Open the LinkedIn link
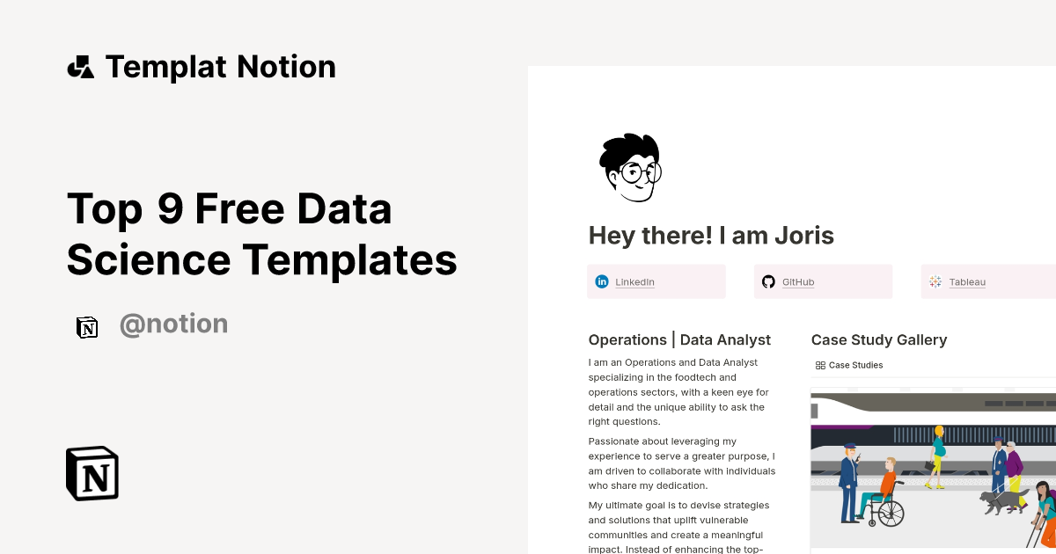The width and height of the screenshot is (1056, 554). 634,281
